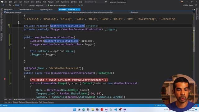The height and width of the screenshot is (112, 199).
Task: Click the highlighted WeatherForecastOptions field type
Action: click(67, 26)
